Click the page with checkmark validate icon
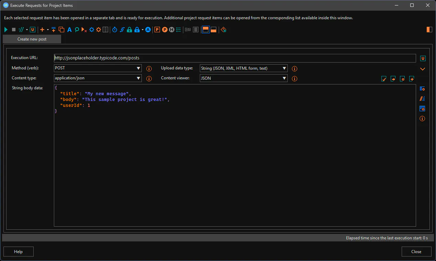Viewport: 436px width, 261px height. tap(384, 79)
